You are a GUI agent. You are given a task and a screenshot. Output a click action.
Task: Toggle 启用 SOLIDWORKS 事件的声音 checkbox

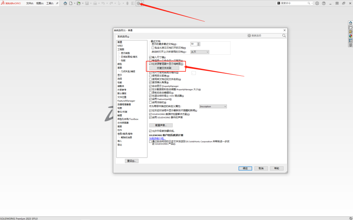(x=150, y=117)
